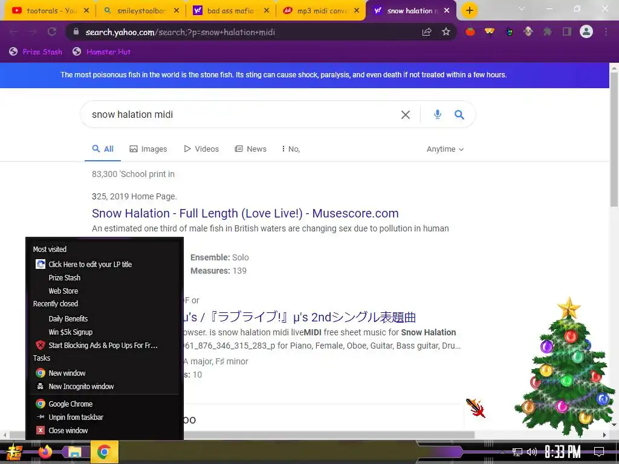The image size is (619, 464).
Task: Click the Chrome taskbar icon
Action: 104,452
